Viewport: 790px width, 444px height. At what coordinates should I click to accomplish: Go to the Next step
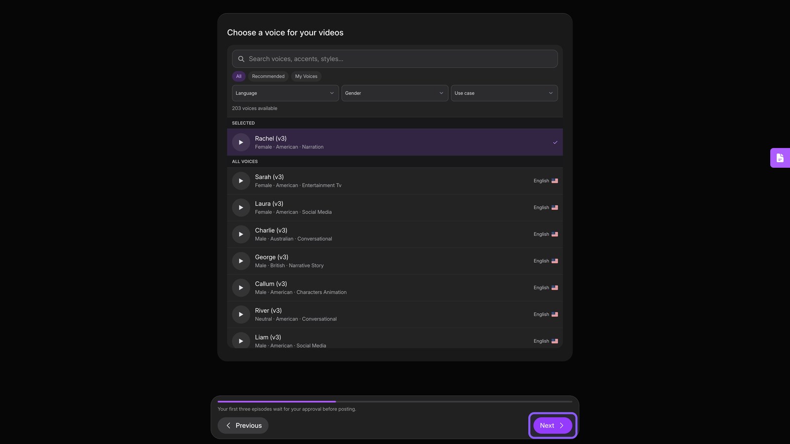553,425
